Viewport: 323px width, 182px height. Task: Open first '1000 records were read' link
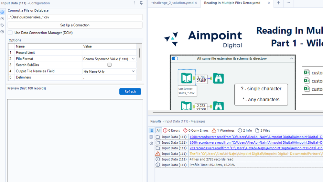pyautogui.click(x=256, y=137)
